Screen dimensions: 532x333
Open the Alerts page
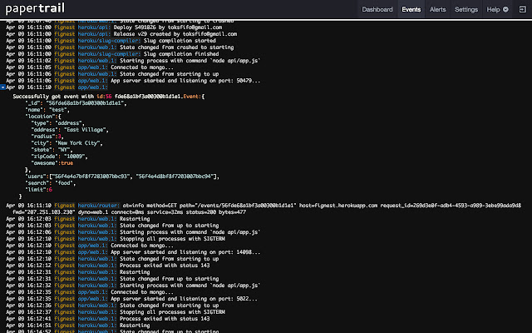pyautogui.click(x=437, y=9)
